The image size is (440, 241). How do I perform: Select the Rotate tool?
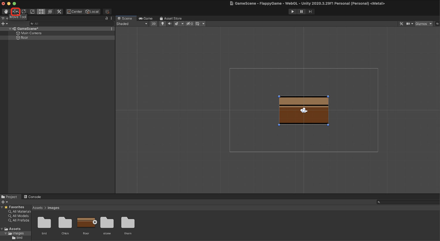pos(24,11)
